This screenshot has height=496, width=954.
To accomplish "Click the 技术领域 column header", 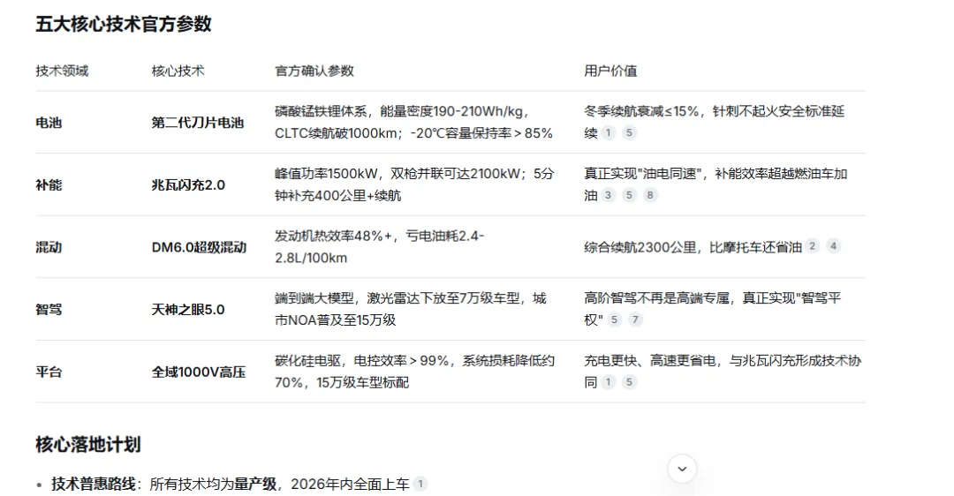I will (62, 71).
